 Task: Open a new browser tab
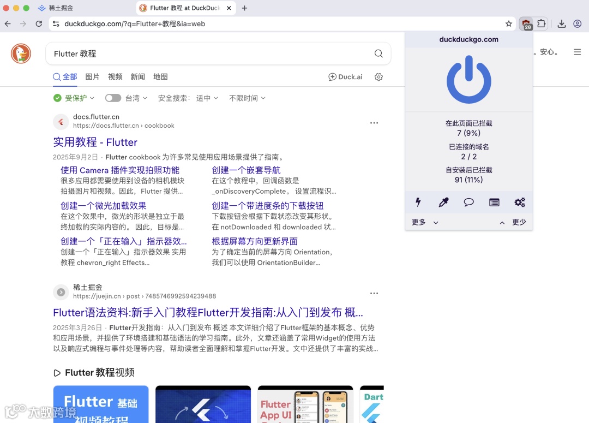click(244, 8)
